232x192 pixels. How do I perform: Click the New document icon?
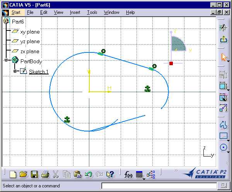coord(13,174)
